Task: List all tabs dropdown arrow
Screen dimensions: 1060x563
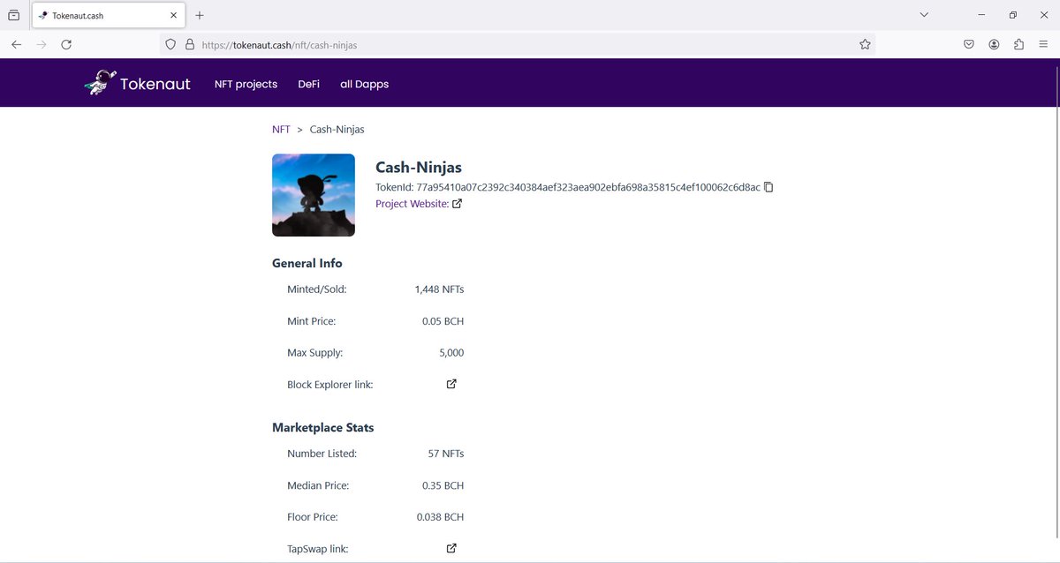Action: (924, 15)
